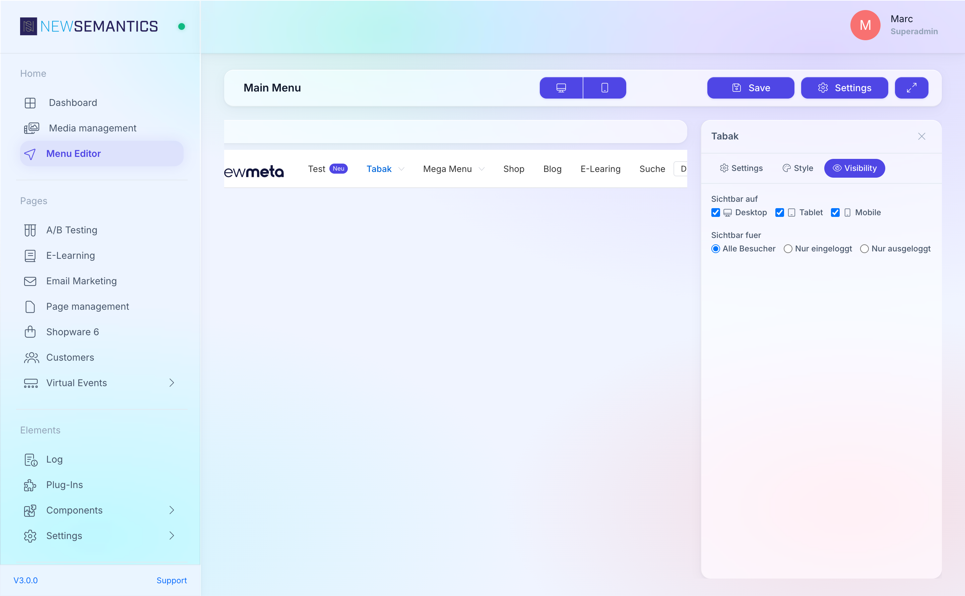The width and height of the screenshot is (965, 596).
Task: Open Dashboard from the sidebar
Action: coord(102,103)
